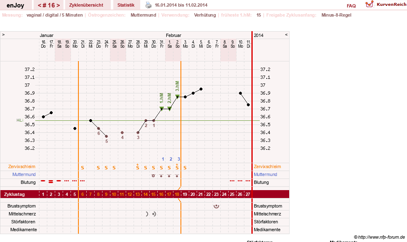Select the 2.hM temperature marker

coord(170,108)
